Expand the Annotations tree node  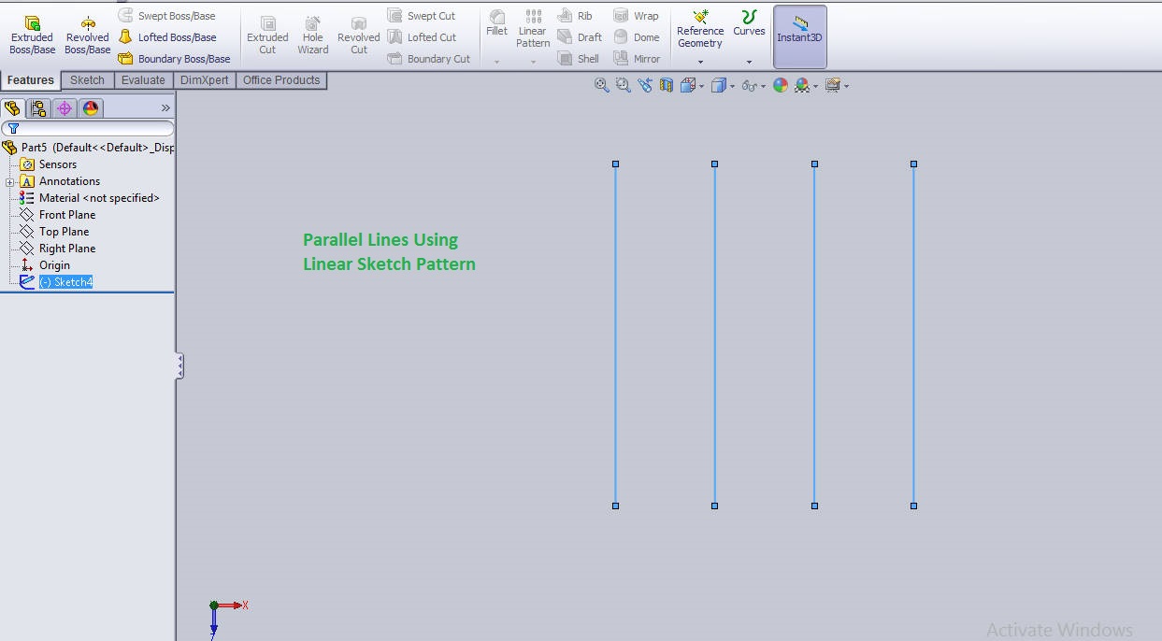7,180
